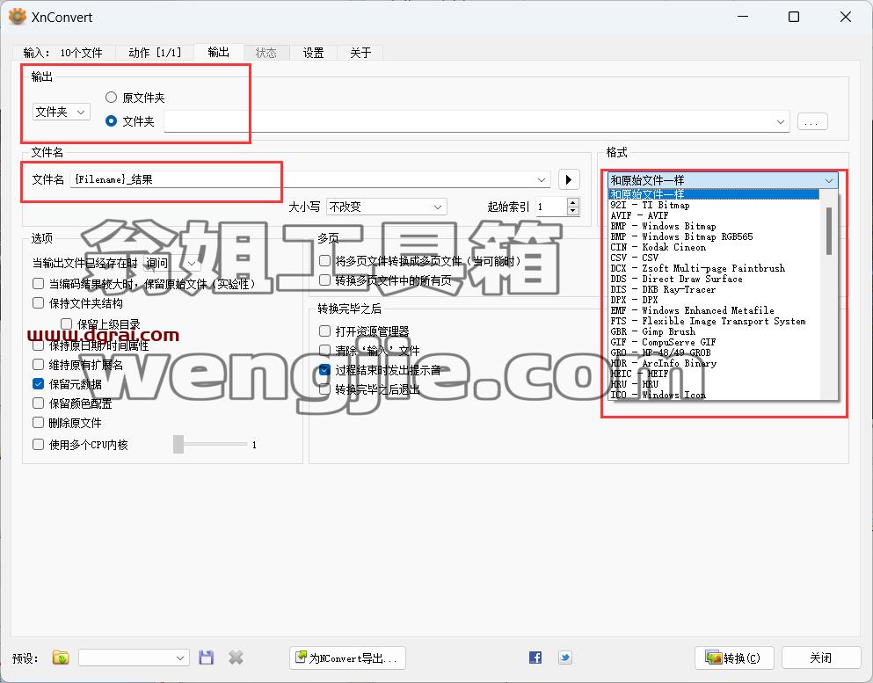Switch to the 输入: 10个文件 tab
873x683 pixels.
coord(63,53)
